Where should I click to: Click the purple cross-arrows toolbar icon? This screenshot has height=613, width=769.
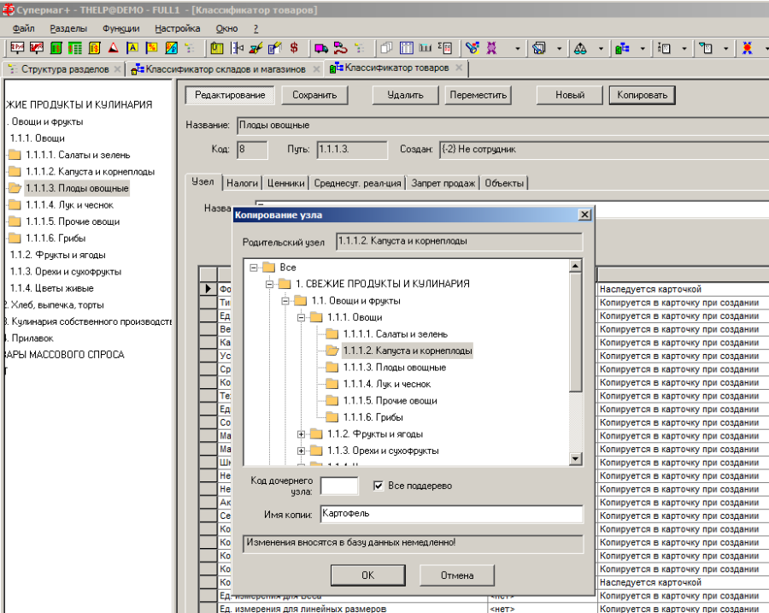pyautogui.click(x=492, y=48)
